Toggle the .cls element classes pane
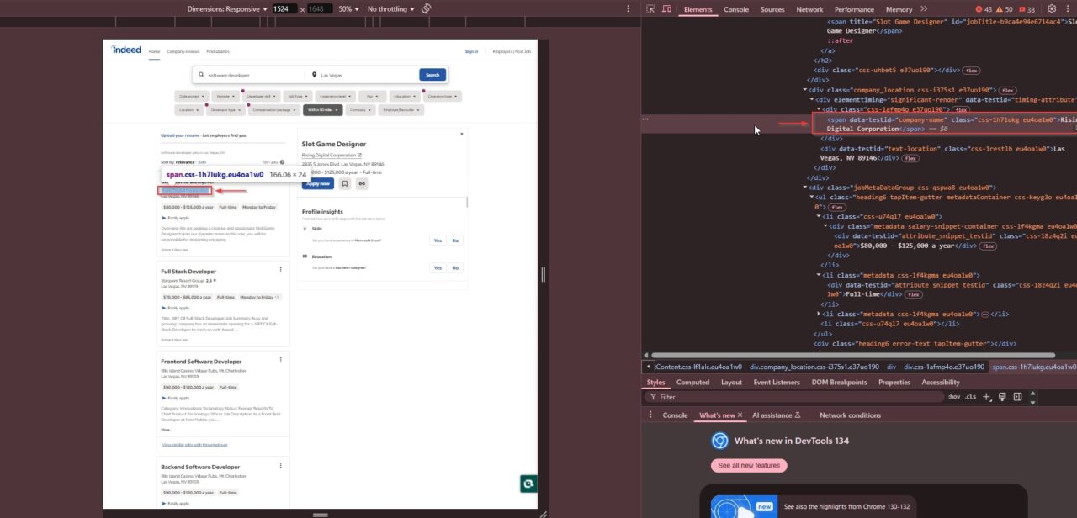Image resolution: width=1077 pixels, height=518 pixels. 970,397
